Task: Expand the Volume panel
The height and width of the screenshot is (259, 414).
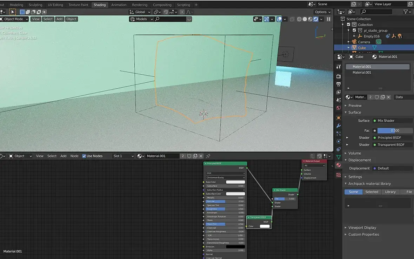Action: pos(354,153)
